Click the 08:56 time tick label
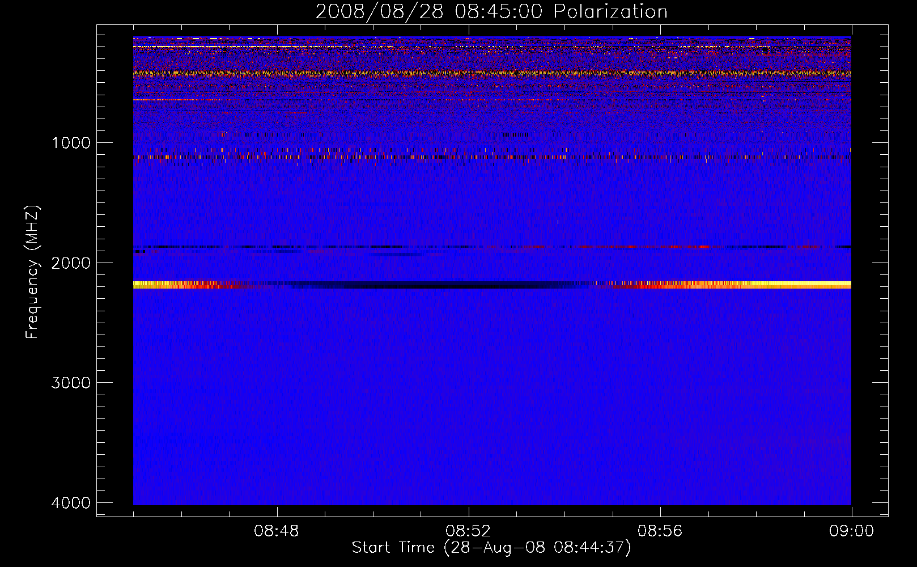This screenshot has width=917, height=567. point(660,531)
